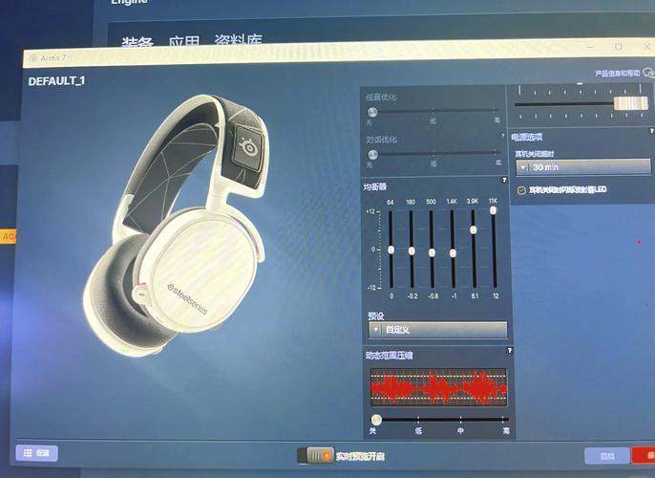Click the 动态范围压缩 compression slider knob at 关
655x478 pixels.
(x=376, y=419)
